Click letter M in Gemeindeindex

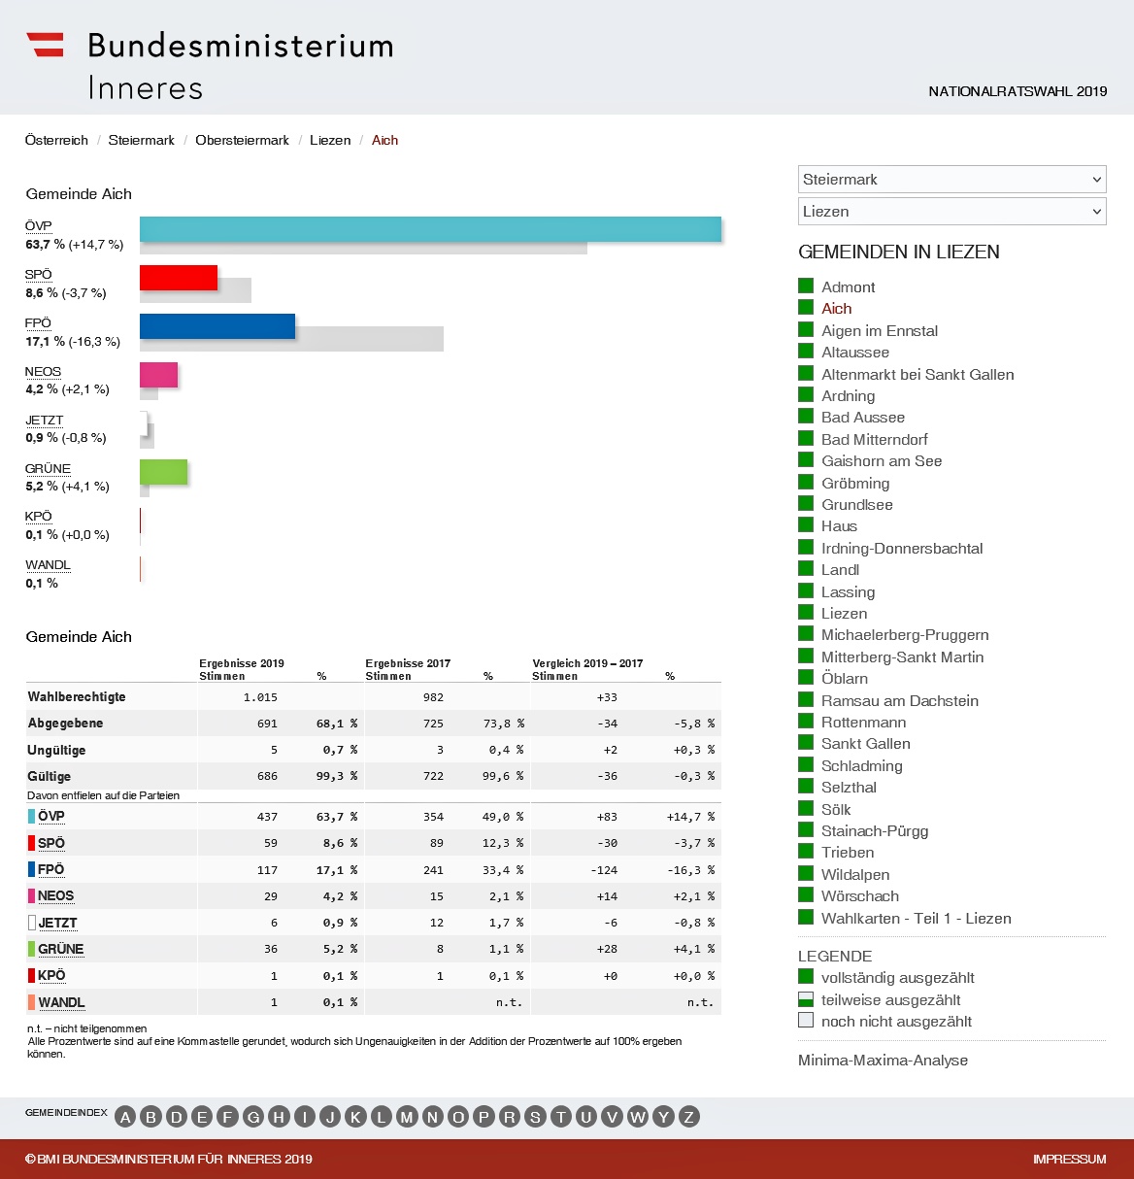[407, 1117]
